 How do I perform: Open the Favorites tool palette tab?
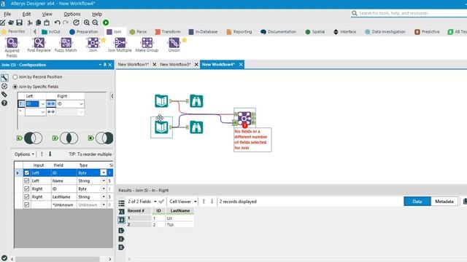click(x=13, y=31)
